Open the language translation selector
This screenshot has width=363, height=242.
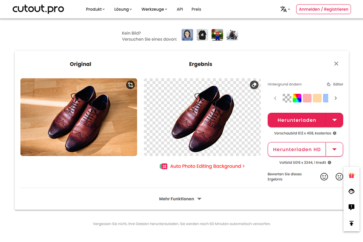[285, 9]
